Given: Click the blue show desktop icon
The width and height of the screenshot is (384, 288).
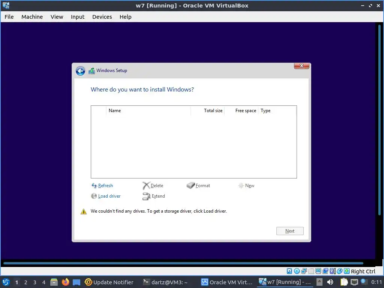Looking at the screenshot, I should coord(76,282).
